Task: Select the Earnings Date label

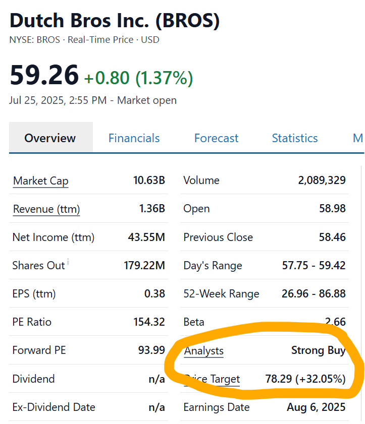Action: coord(217,407)
